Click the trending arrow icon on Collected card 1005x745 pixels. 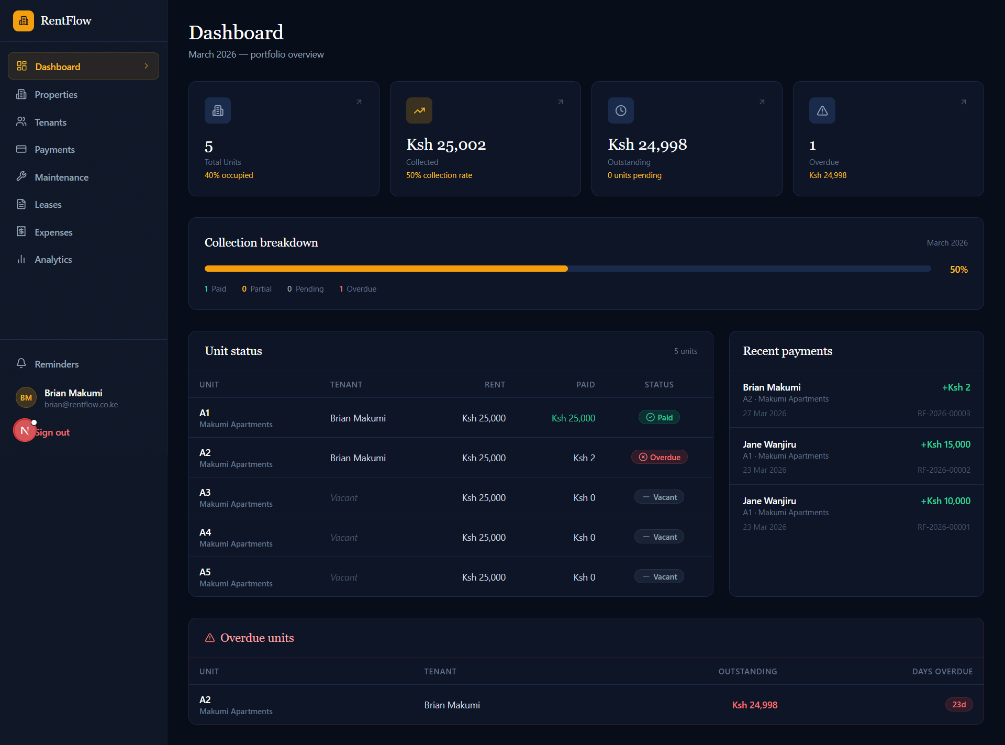pyautogui.click(x=419, y=110)
